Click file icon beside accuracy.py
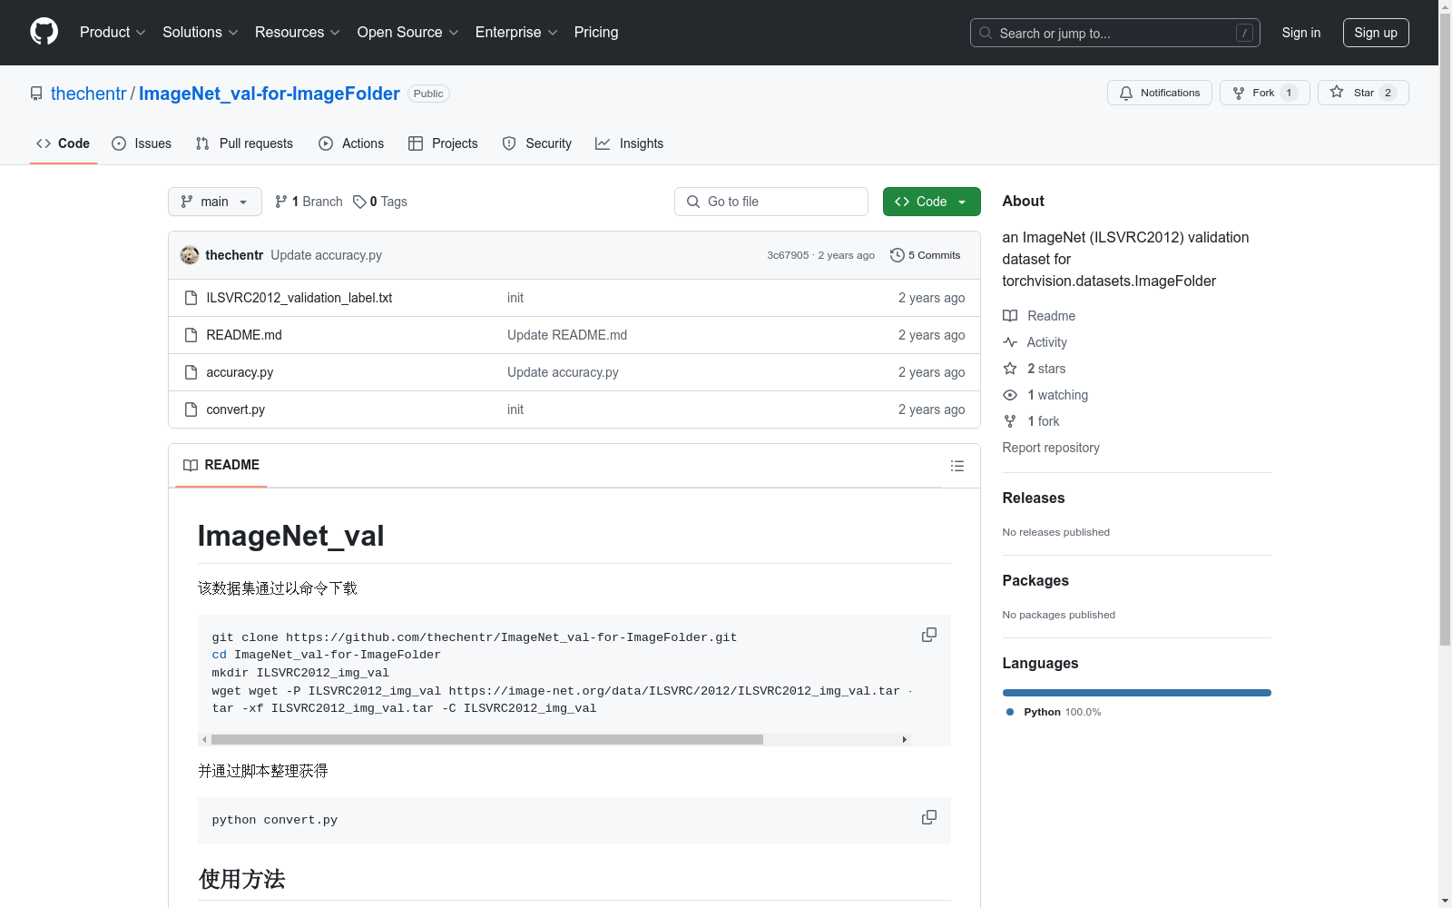1452x908 pixels. tap(191, 372)
